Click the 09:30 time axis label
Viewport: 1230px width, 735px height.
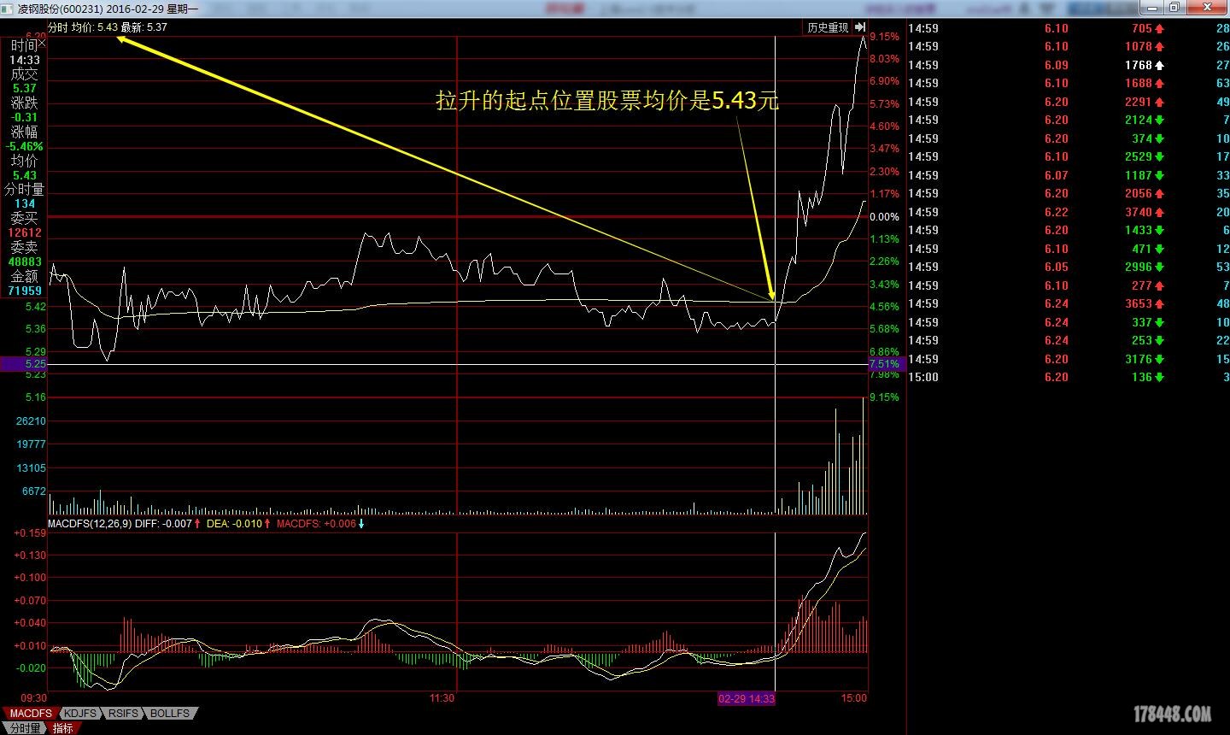pyautogui.click(x=33, y=698)
